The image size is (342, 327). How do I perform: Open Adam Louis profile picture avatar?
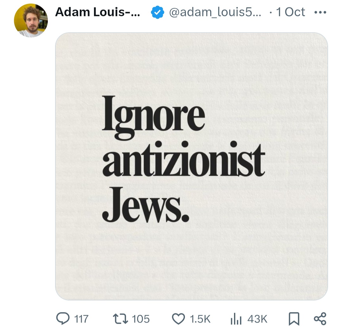pyautogui.click(x=31, y=21)
